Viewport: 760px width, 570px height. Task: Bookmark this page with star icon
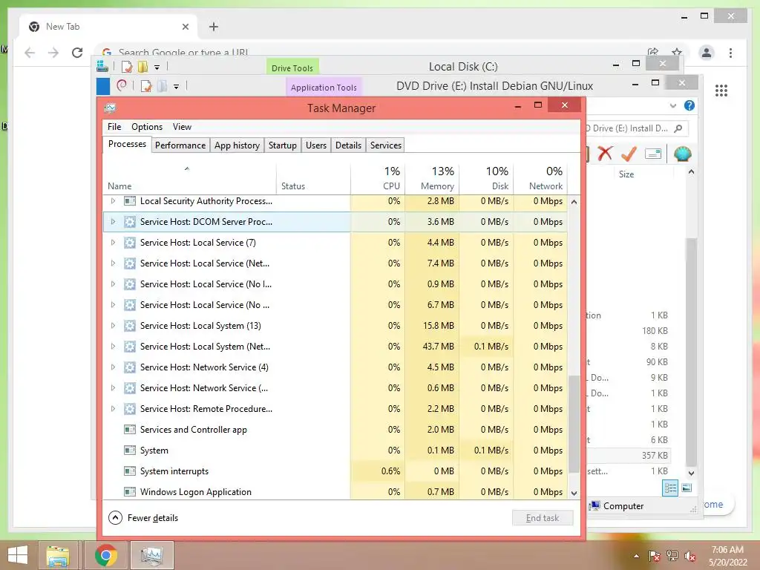click(x=677, y=52)
